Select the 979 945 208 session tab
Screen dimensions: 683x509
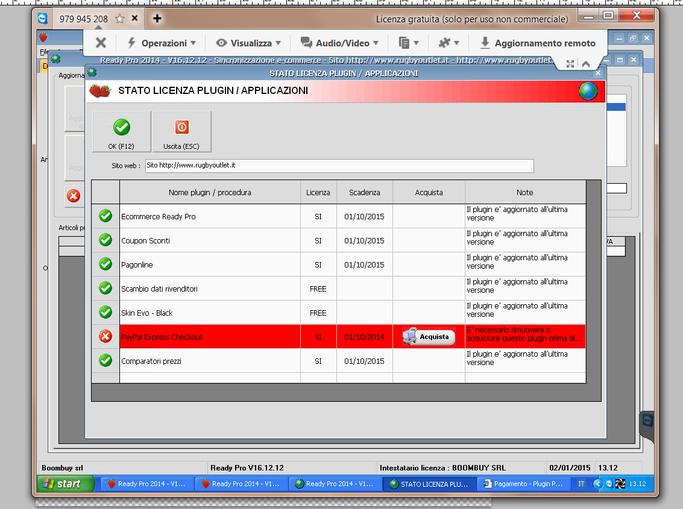click(84, 19)
